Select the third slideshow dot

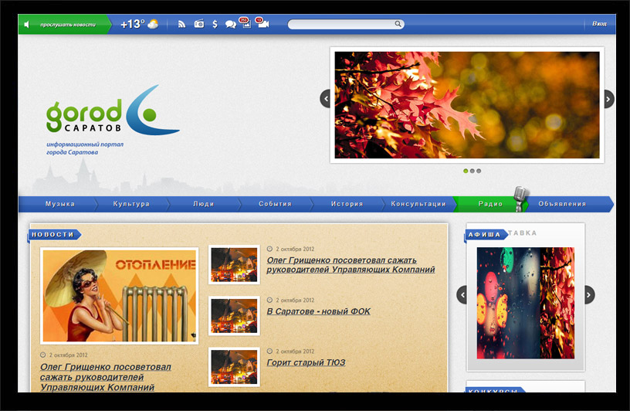479,171
